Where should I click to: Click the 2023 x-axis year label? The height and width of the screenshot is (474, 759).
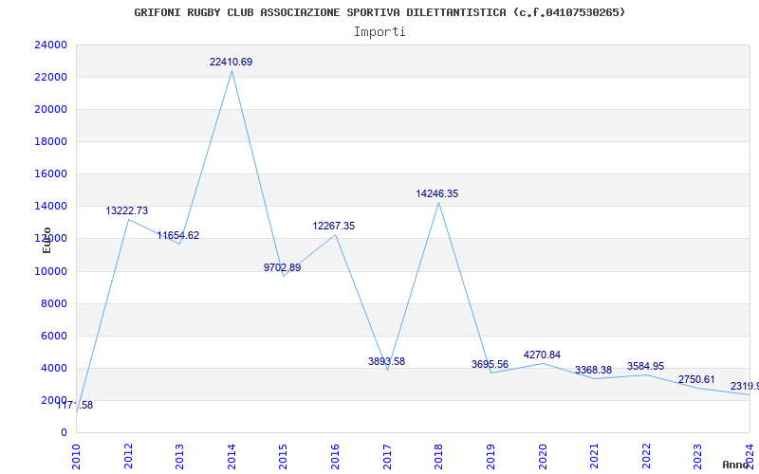pos(697,456)
